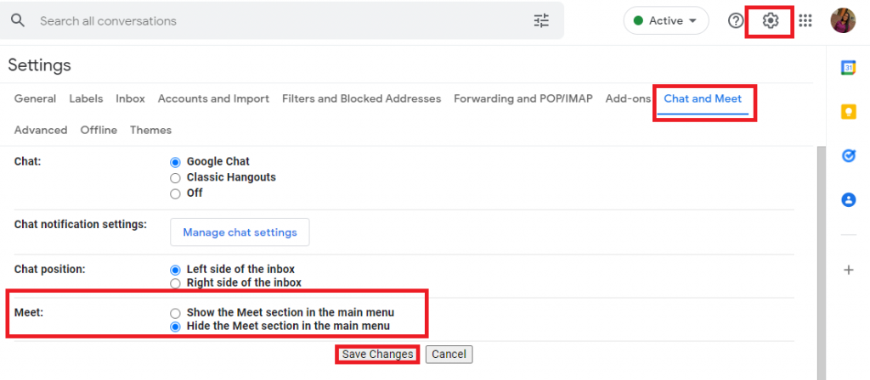870x380 pixels.
Task: Open Google Tasks in side panel
Action: (848, 156)
